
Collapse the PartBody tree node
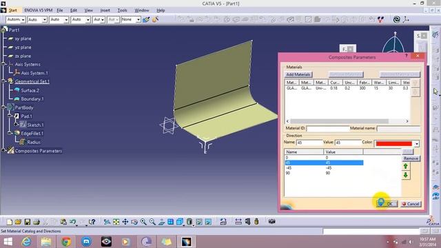coord(3,107)
